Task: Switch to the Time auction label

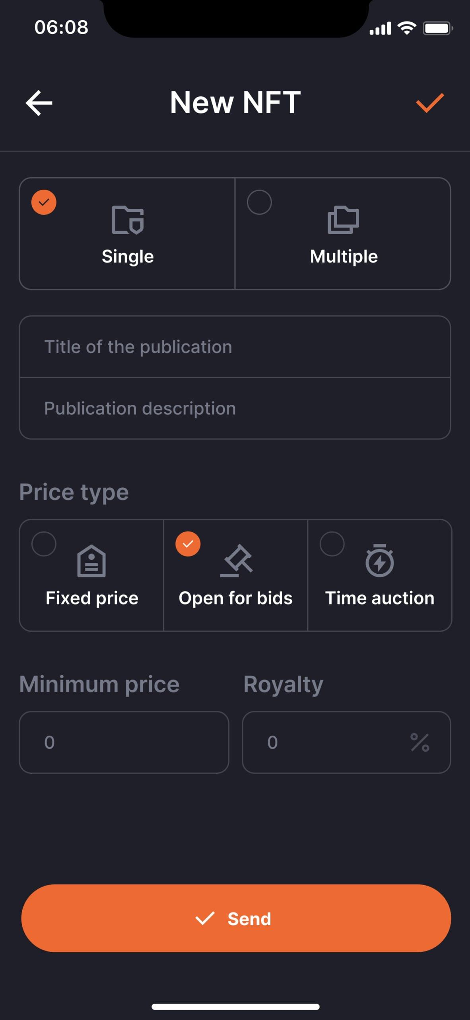Action: 380,598
